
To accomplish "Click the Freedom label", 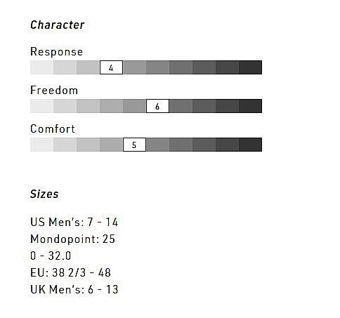I will tap(54, 90).
